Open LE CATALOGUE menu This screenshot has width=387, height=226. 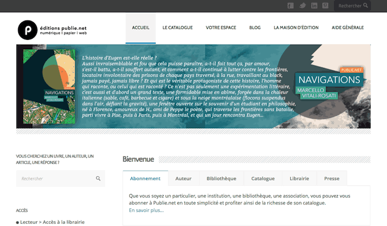[x=177, y=28]
